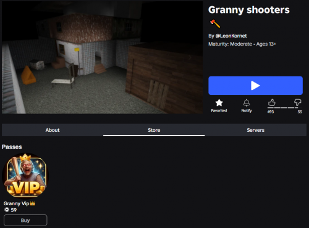The image size is (309, 228).
Task: Click the crown icon after Granny Vip
Action: (33, 203)
